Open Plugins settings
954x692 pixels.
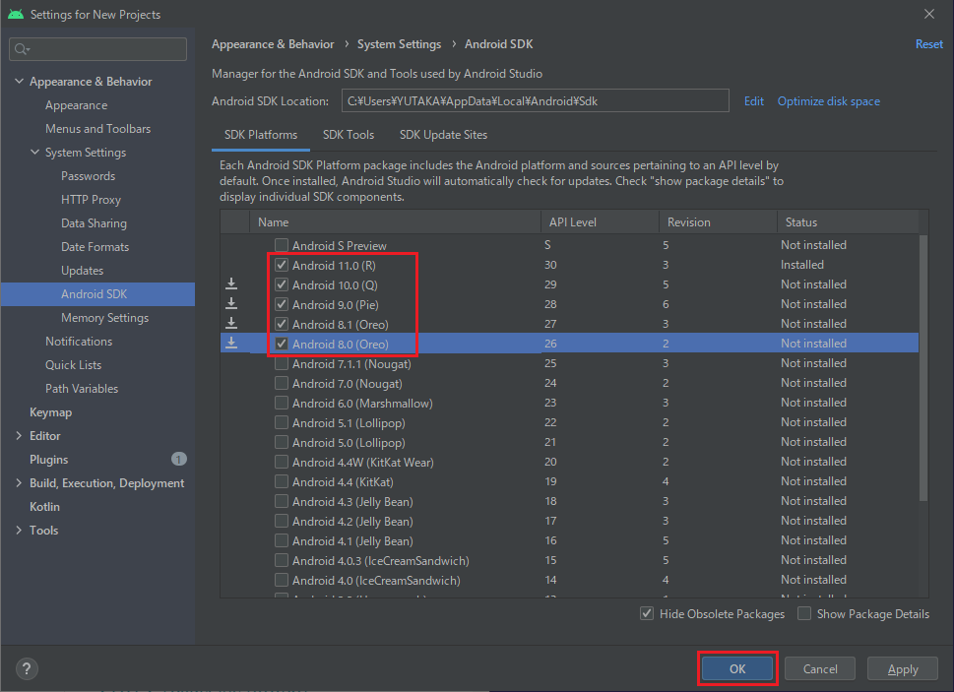(x=48, y=460)
